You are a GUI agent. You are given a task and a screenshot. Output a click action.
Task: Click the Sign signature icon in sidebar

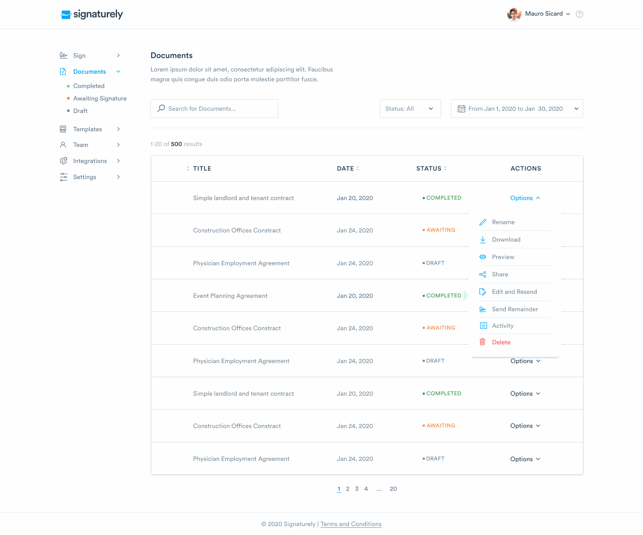tap(63, 55)
